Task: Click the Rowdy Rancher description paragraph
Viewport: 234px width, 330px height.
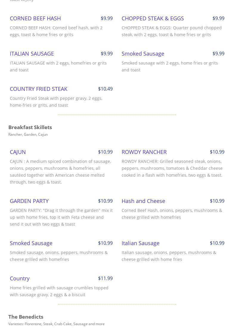Action: tap(172, 168)
